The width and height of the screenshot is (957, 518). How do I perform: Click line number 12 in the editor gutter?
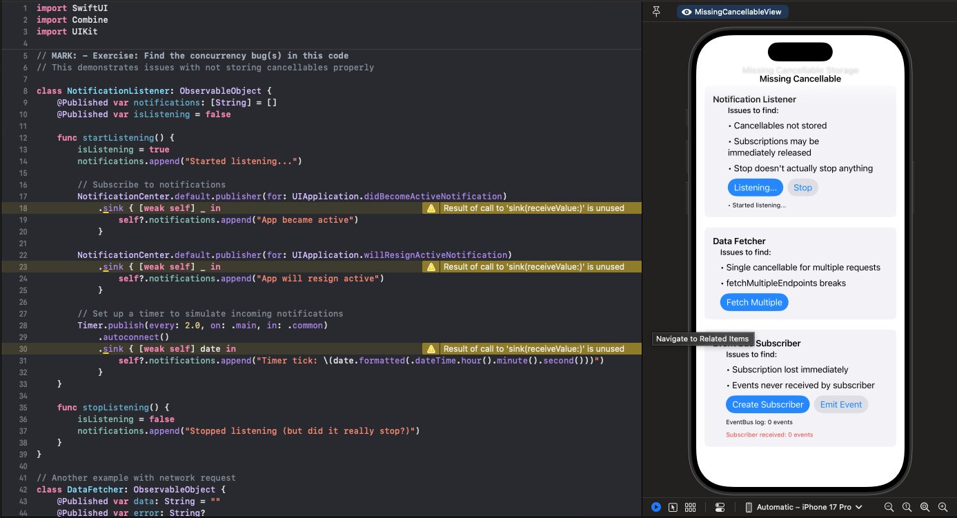(25, 137)
